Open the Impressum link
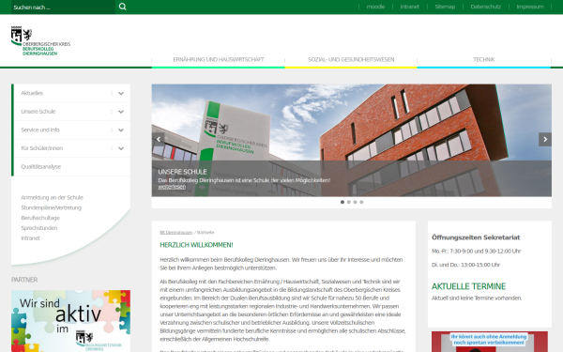 coord(530,7)
